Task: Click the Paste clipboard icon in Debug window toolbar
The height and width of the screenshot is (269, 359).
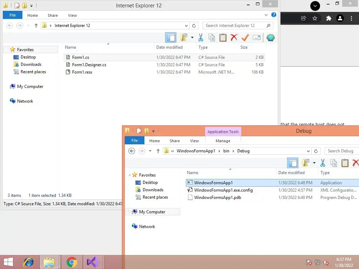Action: pos(345,163)
